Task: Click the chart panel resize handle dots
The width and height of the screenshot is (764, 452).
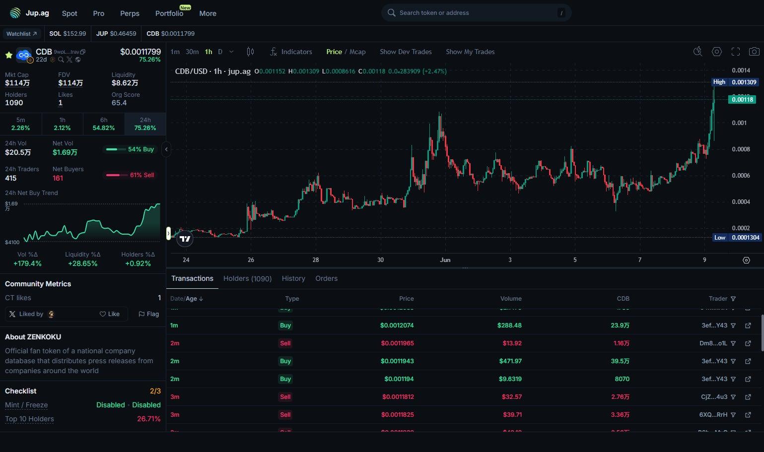Action: pos(465,268)
